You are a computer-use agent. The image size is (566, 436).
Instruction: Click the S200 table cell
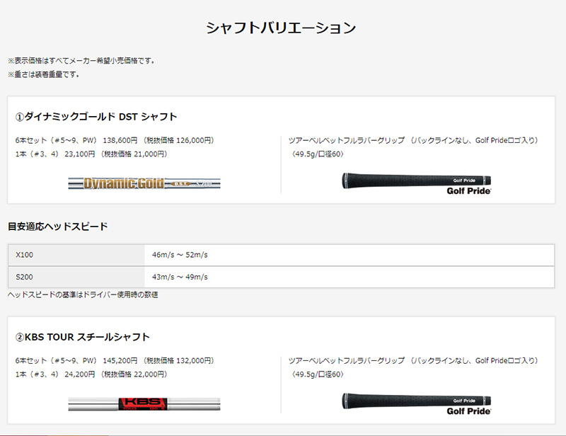76,277
